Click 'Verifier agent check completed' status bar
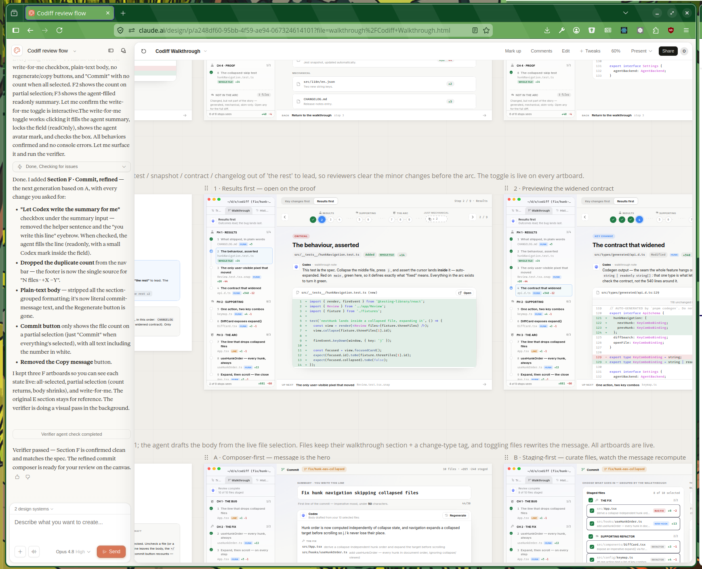702x569 pixels. point(71,434)
